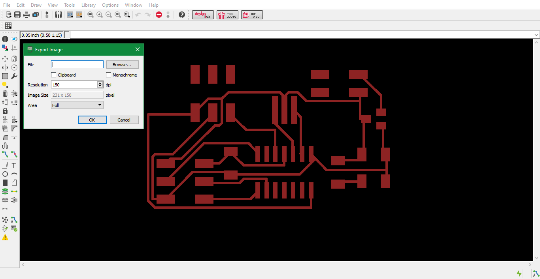Viewport: 540px width, 279px height.
Task: Select the Rectangle filled tool
Action: click(x=5, y=183)
